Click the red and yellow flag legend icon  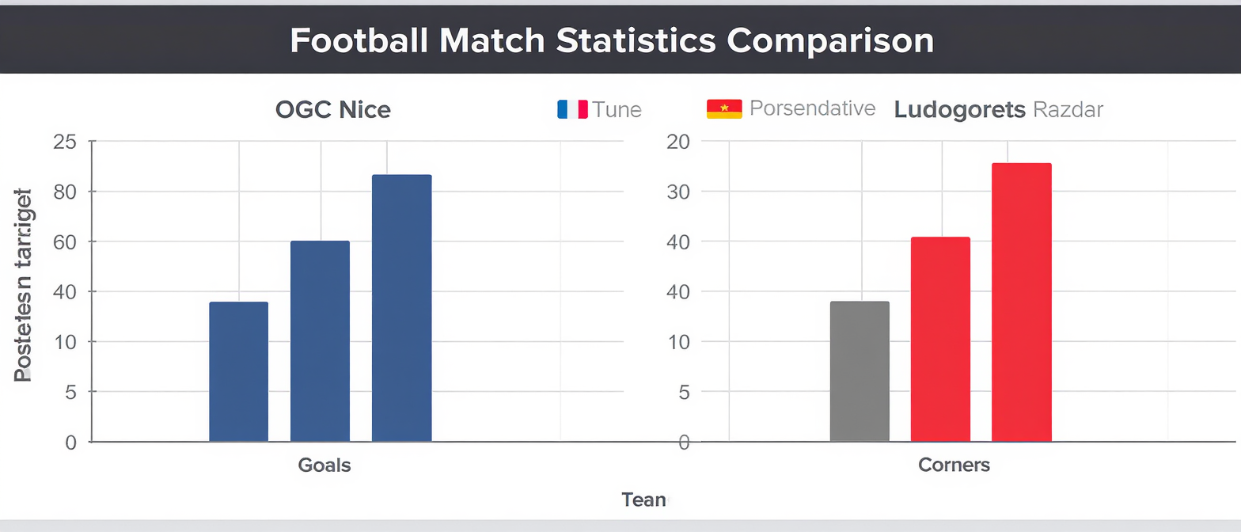[x=723, y=109]
